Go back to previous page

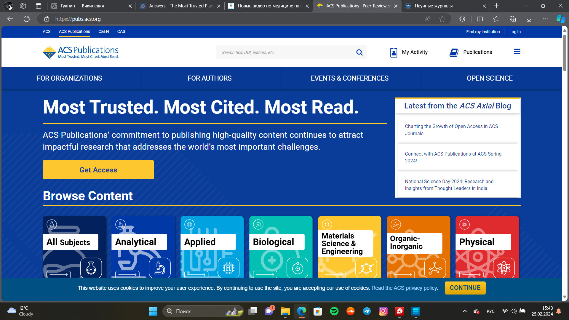pyautogui.click(x=10, y=19)
